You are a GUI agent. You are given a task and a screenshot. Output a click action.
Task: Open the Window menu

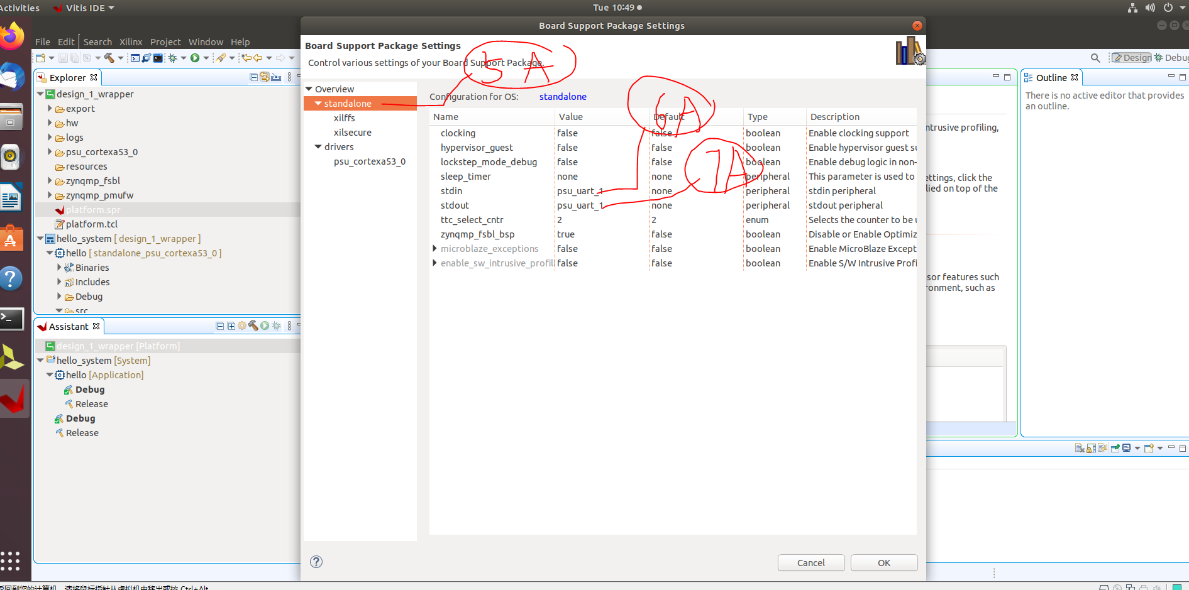pos(206,42)
